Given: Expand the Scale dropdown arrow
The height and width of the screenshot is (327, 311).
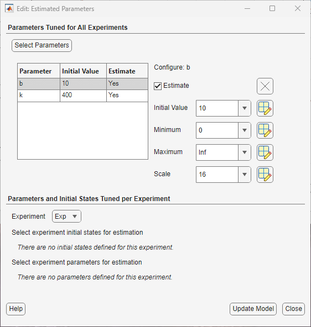Looking at the screenshot, I should pyautogui.click(x=245, y=175).
